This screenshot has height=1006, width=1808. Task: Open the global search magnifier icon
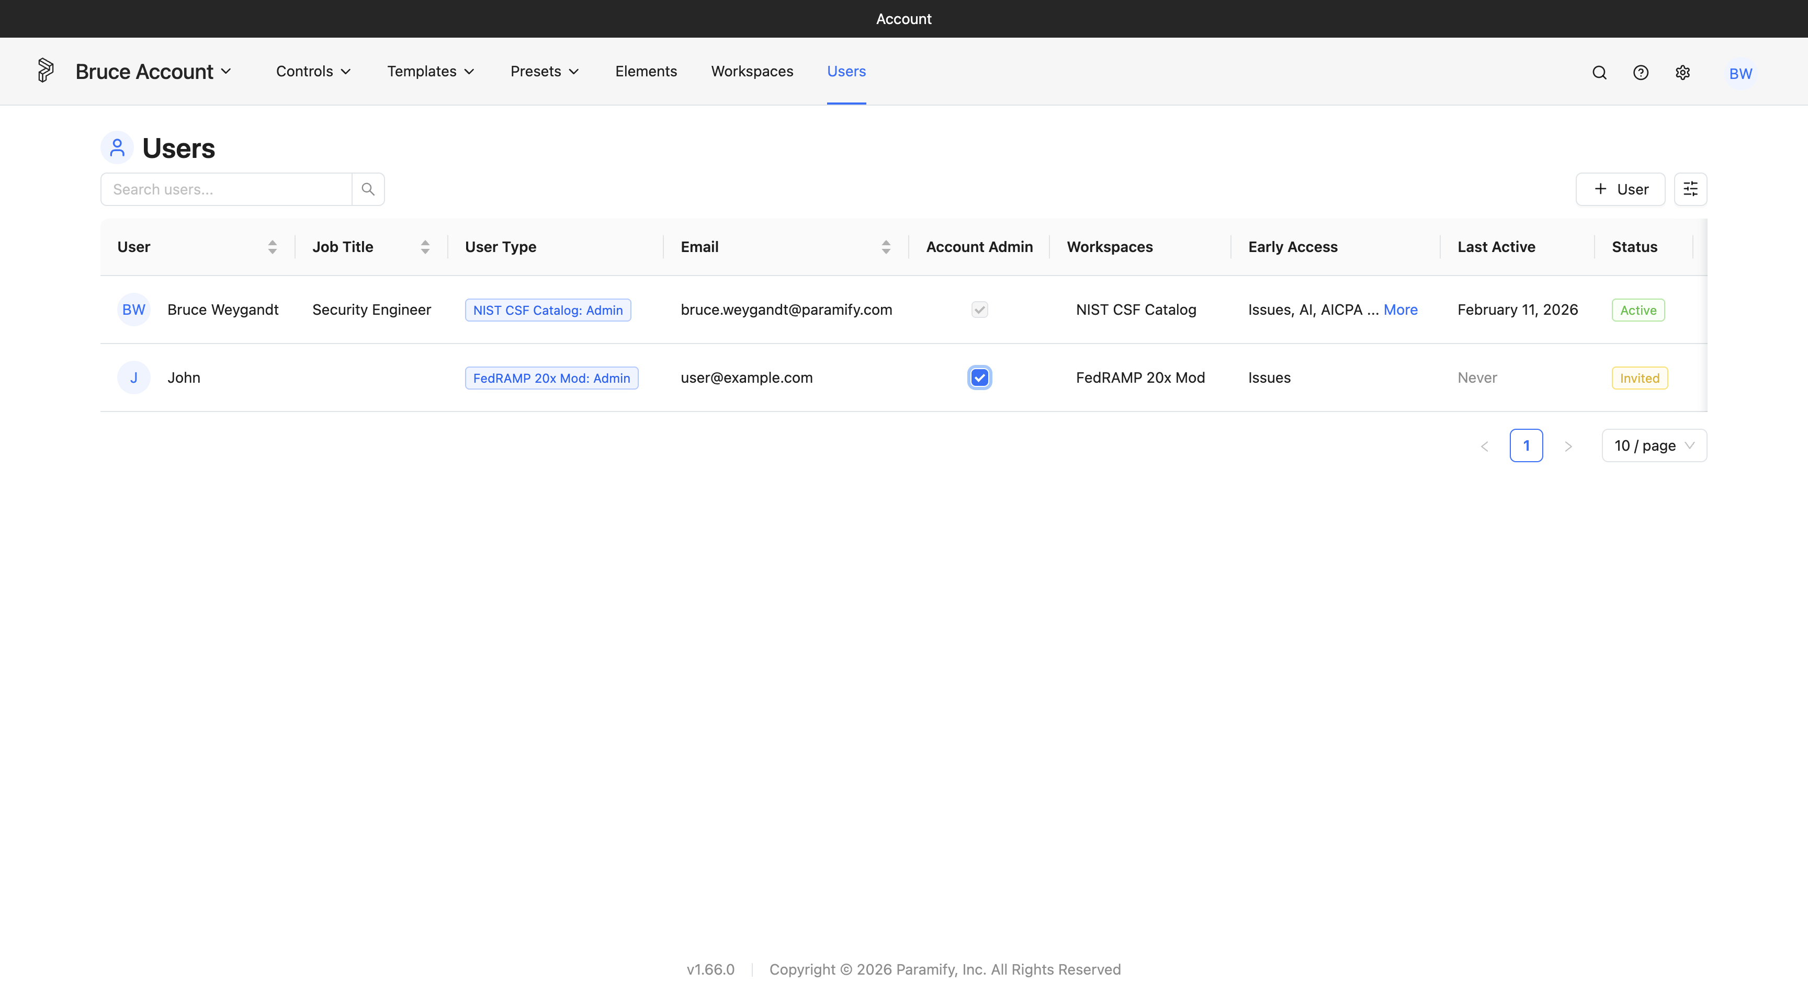1599,72
